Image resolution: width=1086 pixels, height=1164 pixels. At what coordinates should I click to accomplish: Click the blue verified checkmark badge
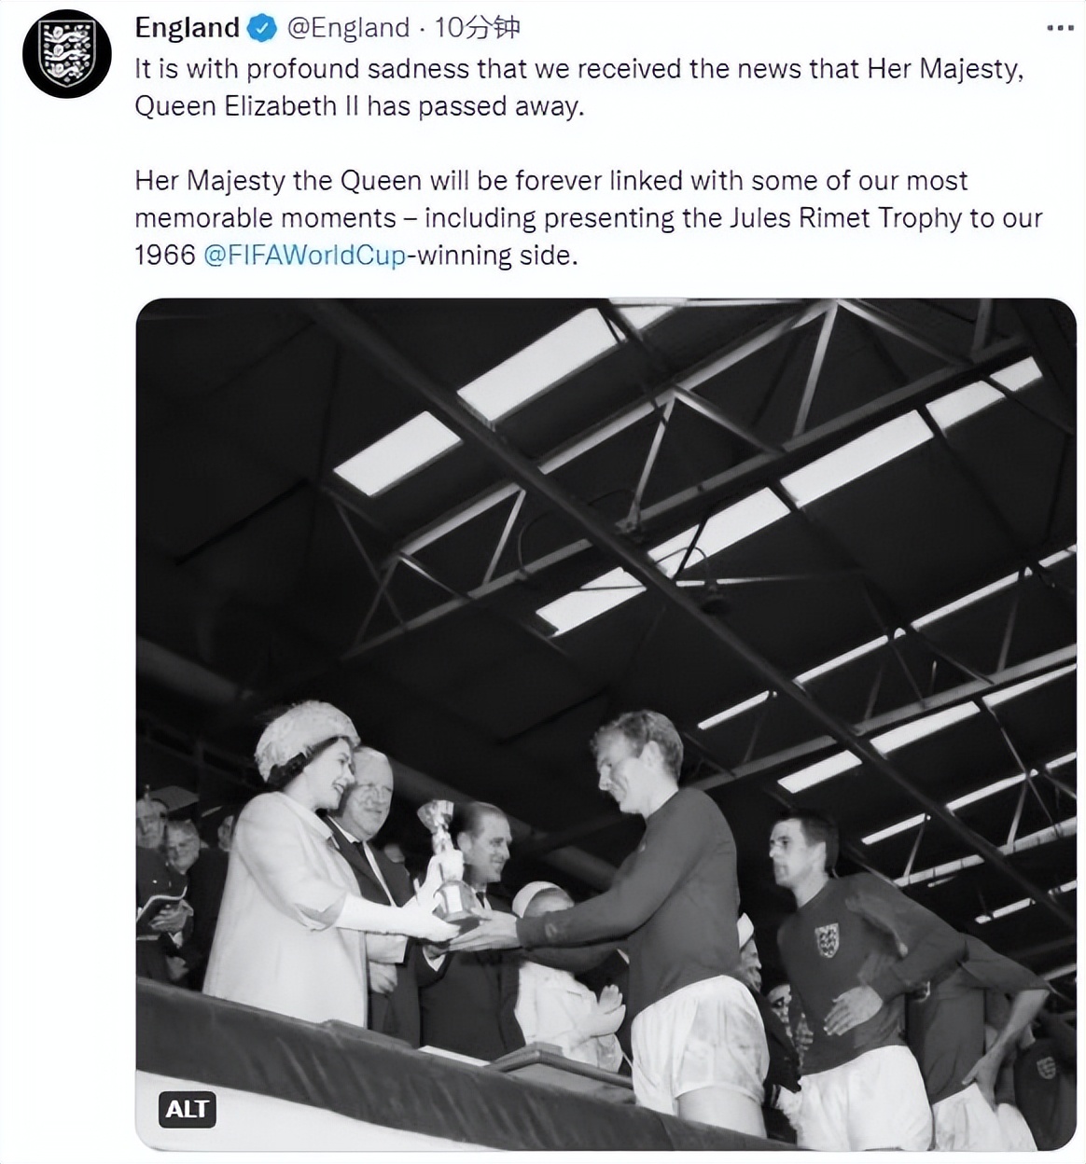pyautogui.click(x=263, y=29)
